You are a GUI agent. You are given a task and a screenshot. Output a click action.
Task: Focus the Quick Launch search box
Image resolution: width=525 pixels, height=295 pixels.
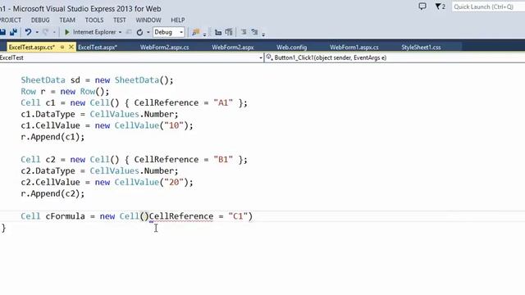(x=488, y=7)
